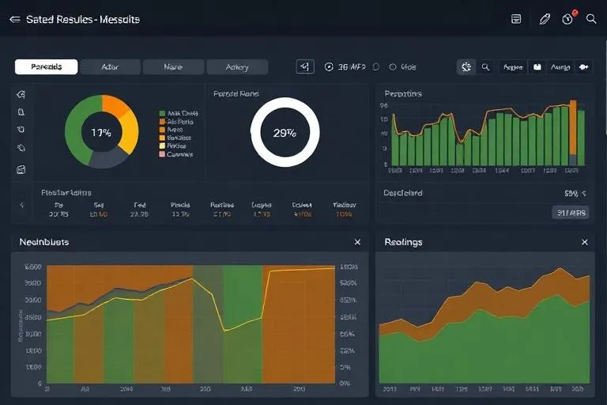Select the globe icon in the right toolbar
The height and width of the screenshot is (405, 607).
[x=466, y=66]
